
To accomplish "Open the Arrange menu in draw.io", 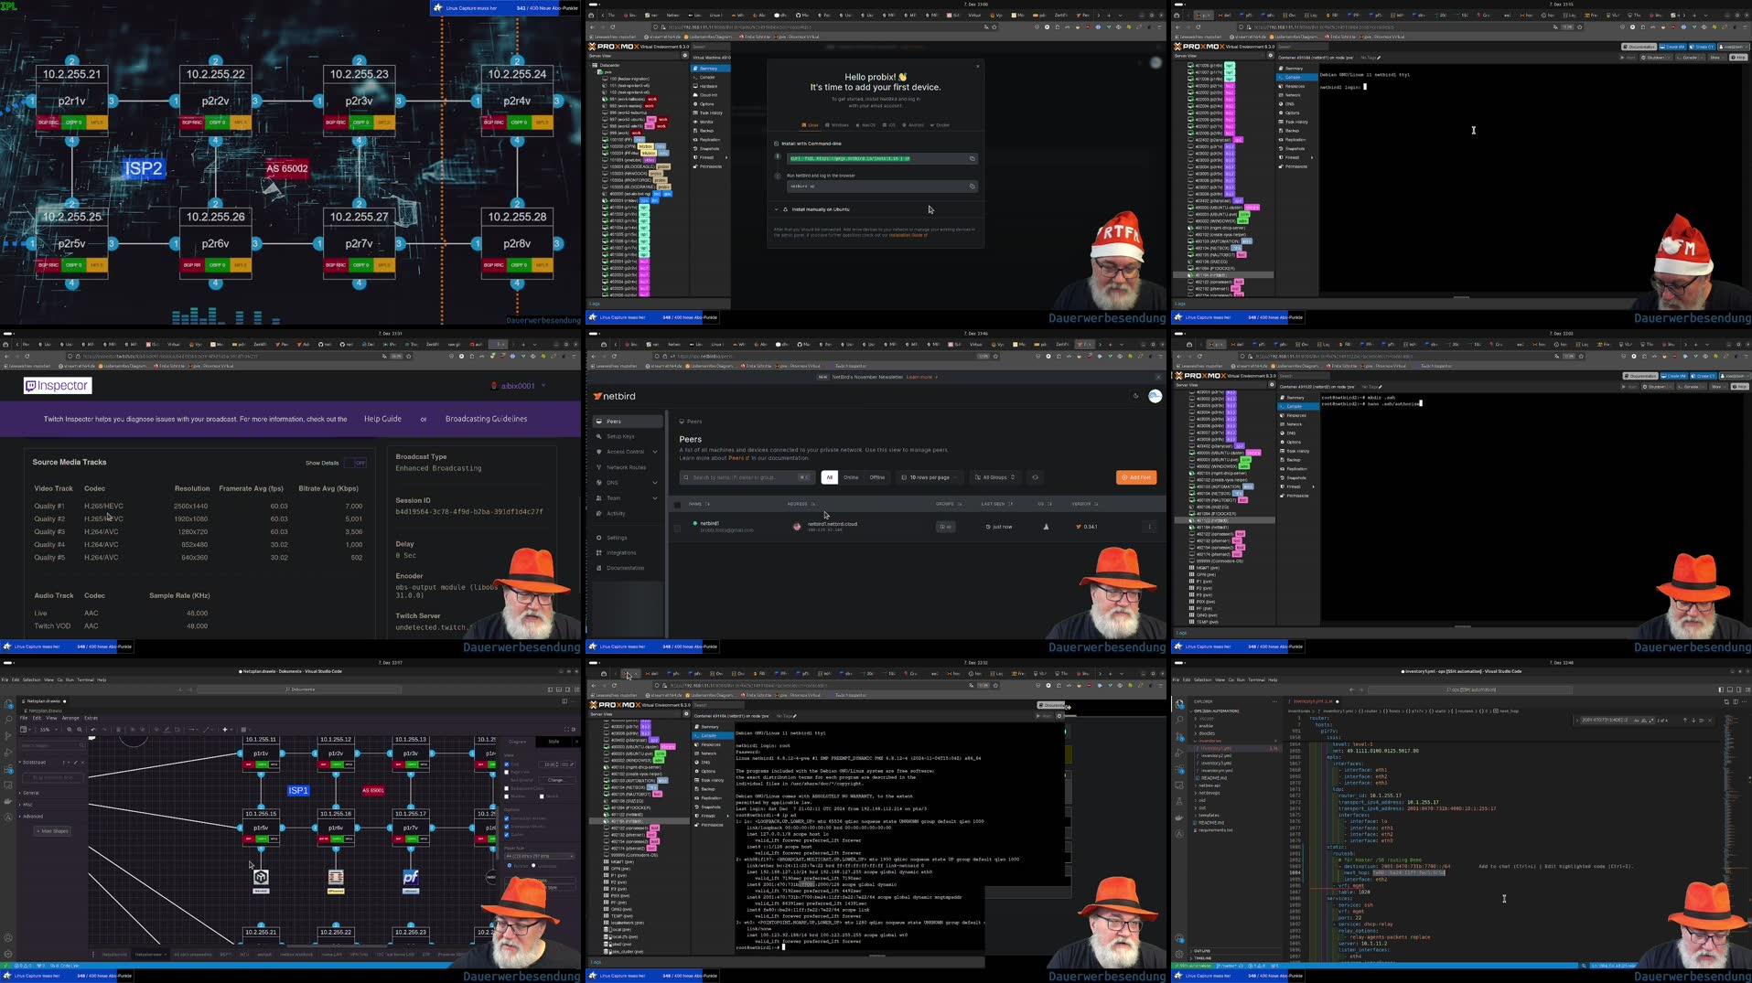I will 70,718.
